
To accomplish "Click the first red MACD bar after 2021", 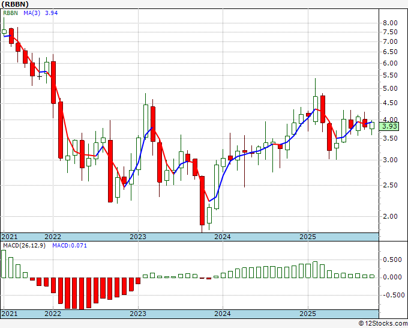I will pyautogui.click(x=32, y=279).
